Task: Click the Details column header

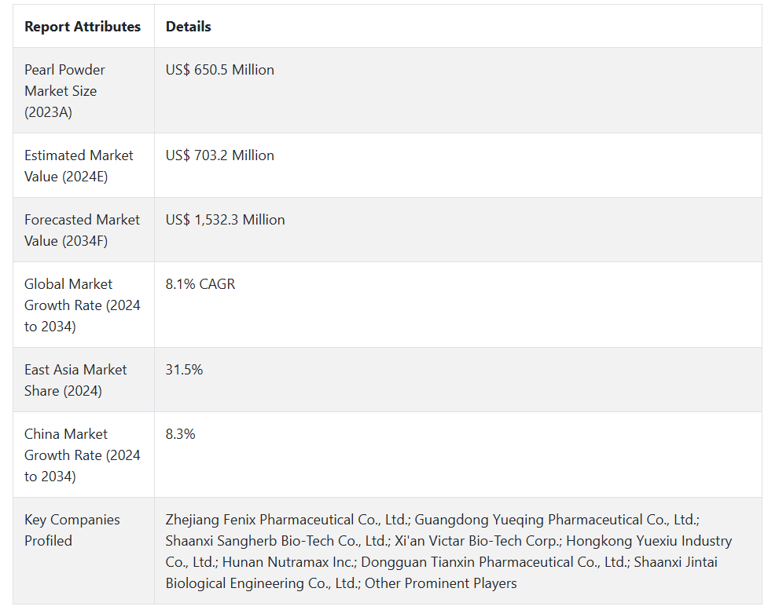Action: [188, 27]
